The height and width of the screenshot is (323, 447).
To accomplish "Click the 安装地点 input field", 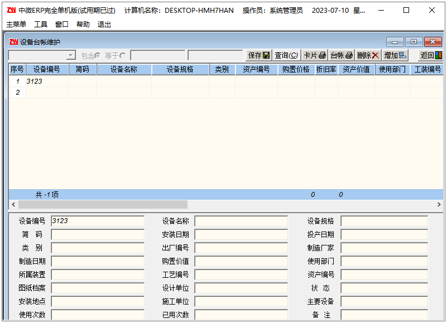I will coord(98,301).
